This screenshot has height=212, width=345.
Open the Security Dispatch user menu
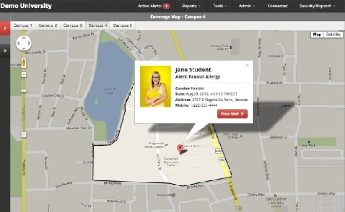pos(317,6)
